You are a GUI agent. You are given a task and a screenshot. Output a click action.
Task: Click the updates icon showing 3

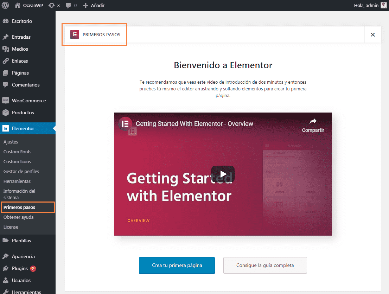pyautogui.click(x=51, y=5)
